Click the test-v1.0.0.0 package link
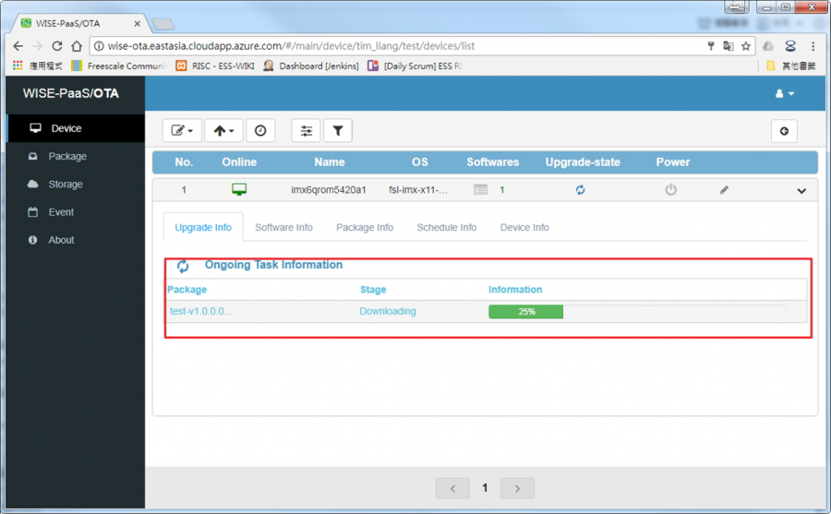The width and height of the screenshot is (831, 514). click(x=200, y=311)
